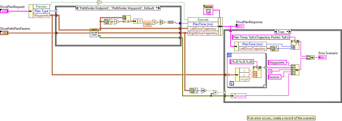Screen dimensions: 342x121
Task: Open the True case selector dropdown
Action: (287, 32)
